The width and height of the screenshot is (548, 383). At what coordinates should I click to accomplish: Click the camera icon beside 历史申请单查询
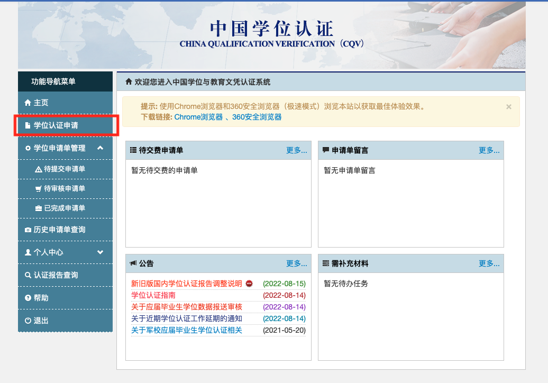click(x=28, y=230)
